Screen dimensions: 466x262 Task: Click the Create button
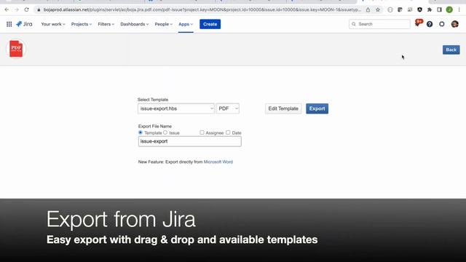pyautogui.click(x=210, y=24)
